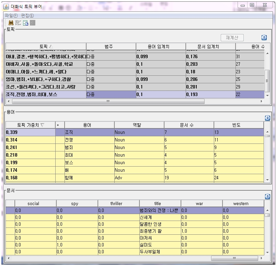
Task: Sort by the 토픽 column header
Action: point(46,46)
